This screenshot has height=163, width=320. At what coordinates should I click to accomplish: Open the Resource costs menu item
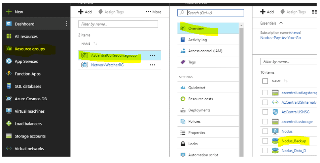point(208,99)
